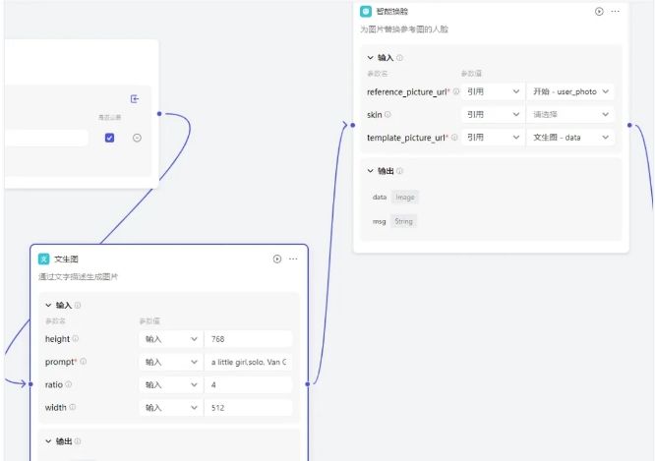Click the prompt text input field
The width and height of the screenshot is (655, 461).
coord(249,362)
